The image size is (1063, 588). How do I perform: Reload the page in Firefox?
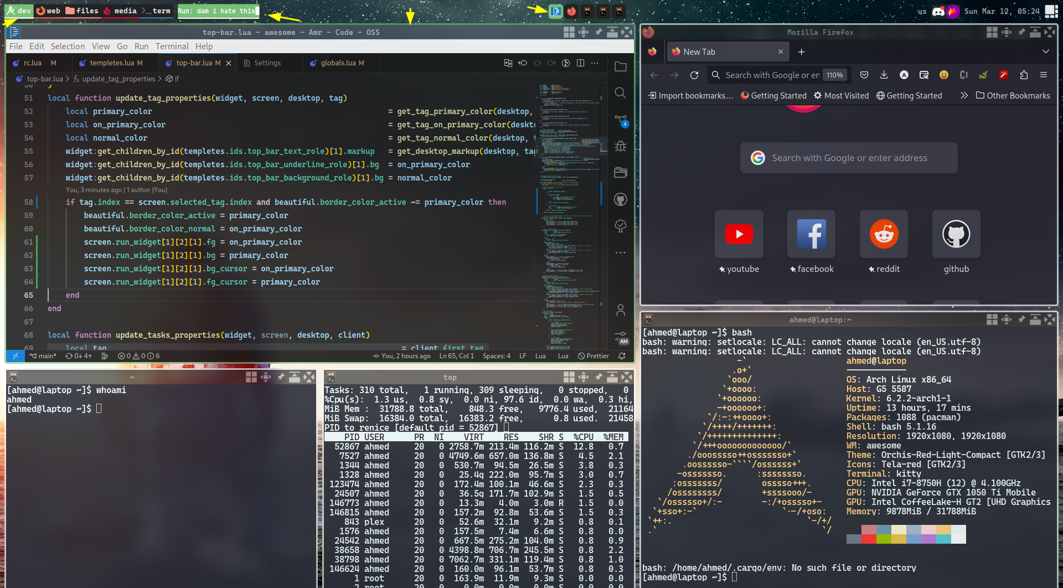coord(694,75)
